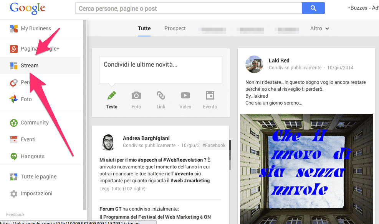Click Condiviso pubblicamente on Laki Red's post

pos(295,68)
